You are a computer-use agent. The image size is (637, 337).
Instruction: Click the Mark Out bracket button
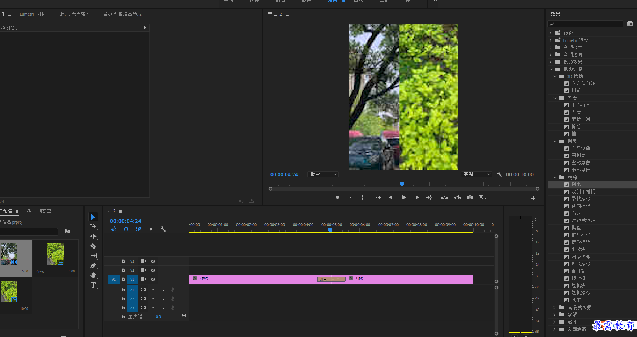[x=362, y=198]
